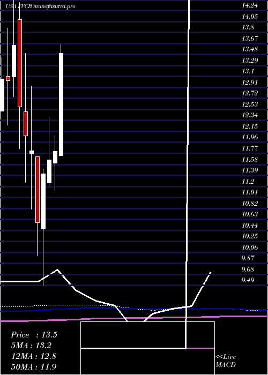Click the USA FVCB munafasutra.pro title
Screen dimensions: 268x375
(x=40, y=6)
